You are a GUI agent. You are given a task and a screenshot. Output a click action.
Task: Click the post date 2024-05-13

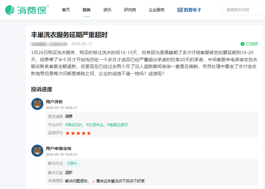(82, 44)
